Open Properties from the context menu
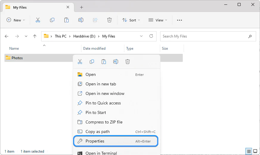The width and height of the screenshot is (260, 155). pos(116,141)
